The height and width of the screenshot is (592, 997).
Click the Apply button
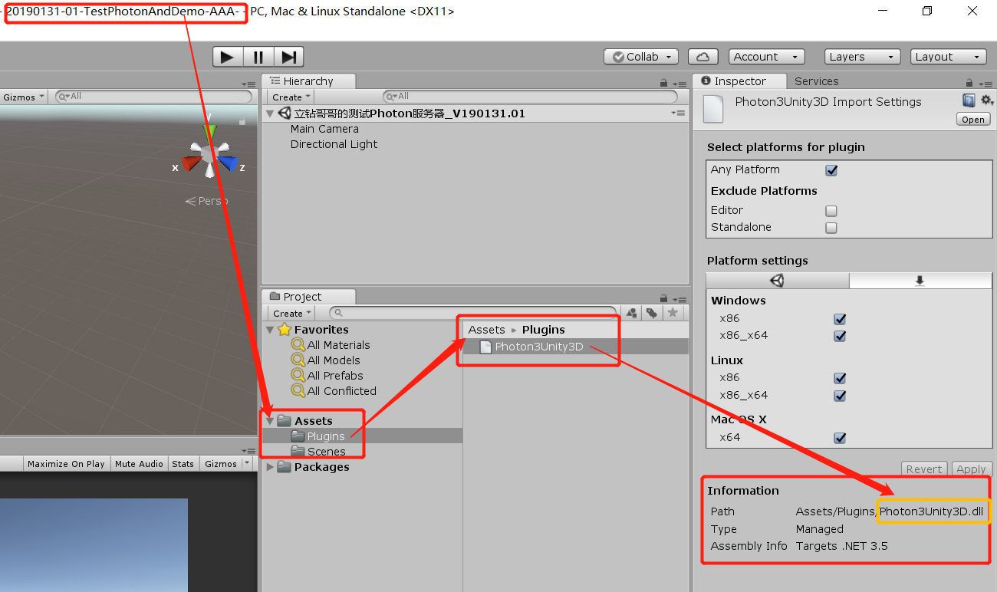971,469
